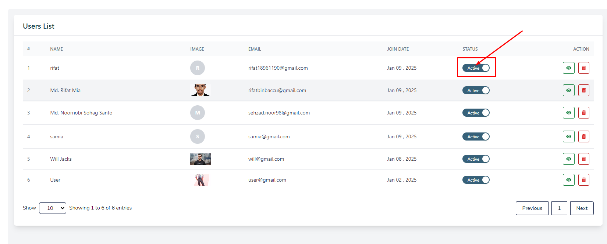Toggle Active status for rifat
Viewport: 607px width, 244px height.
point(476,68)
